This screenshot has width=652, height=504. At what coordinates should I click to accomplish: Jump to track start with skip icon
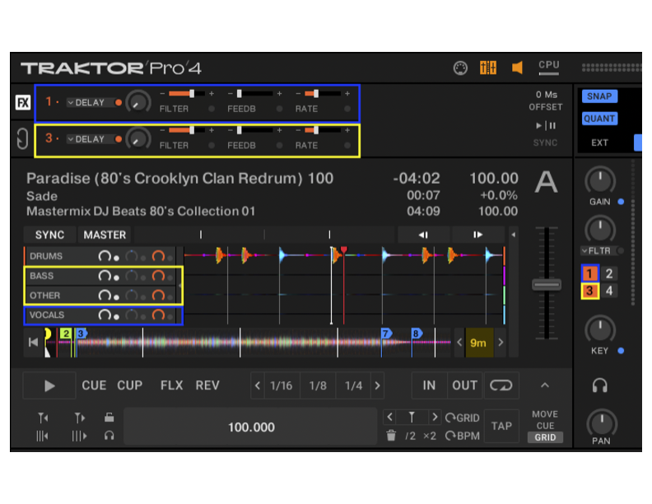(33, 343)
